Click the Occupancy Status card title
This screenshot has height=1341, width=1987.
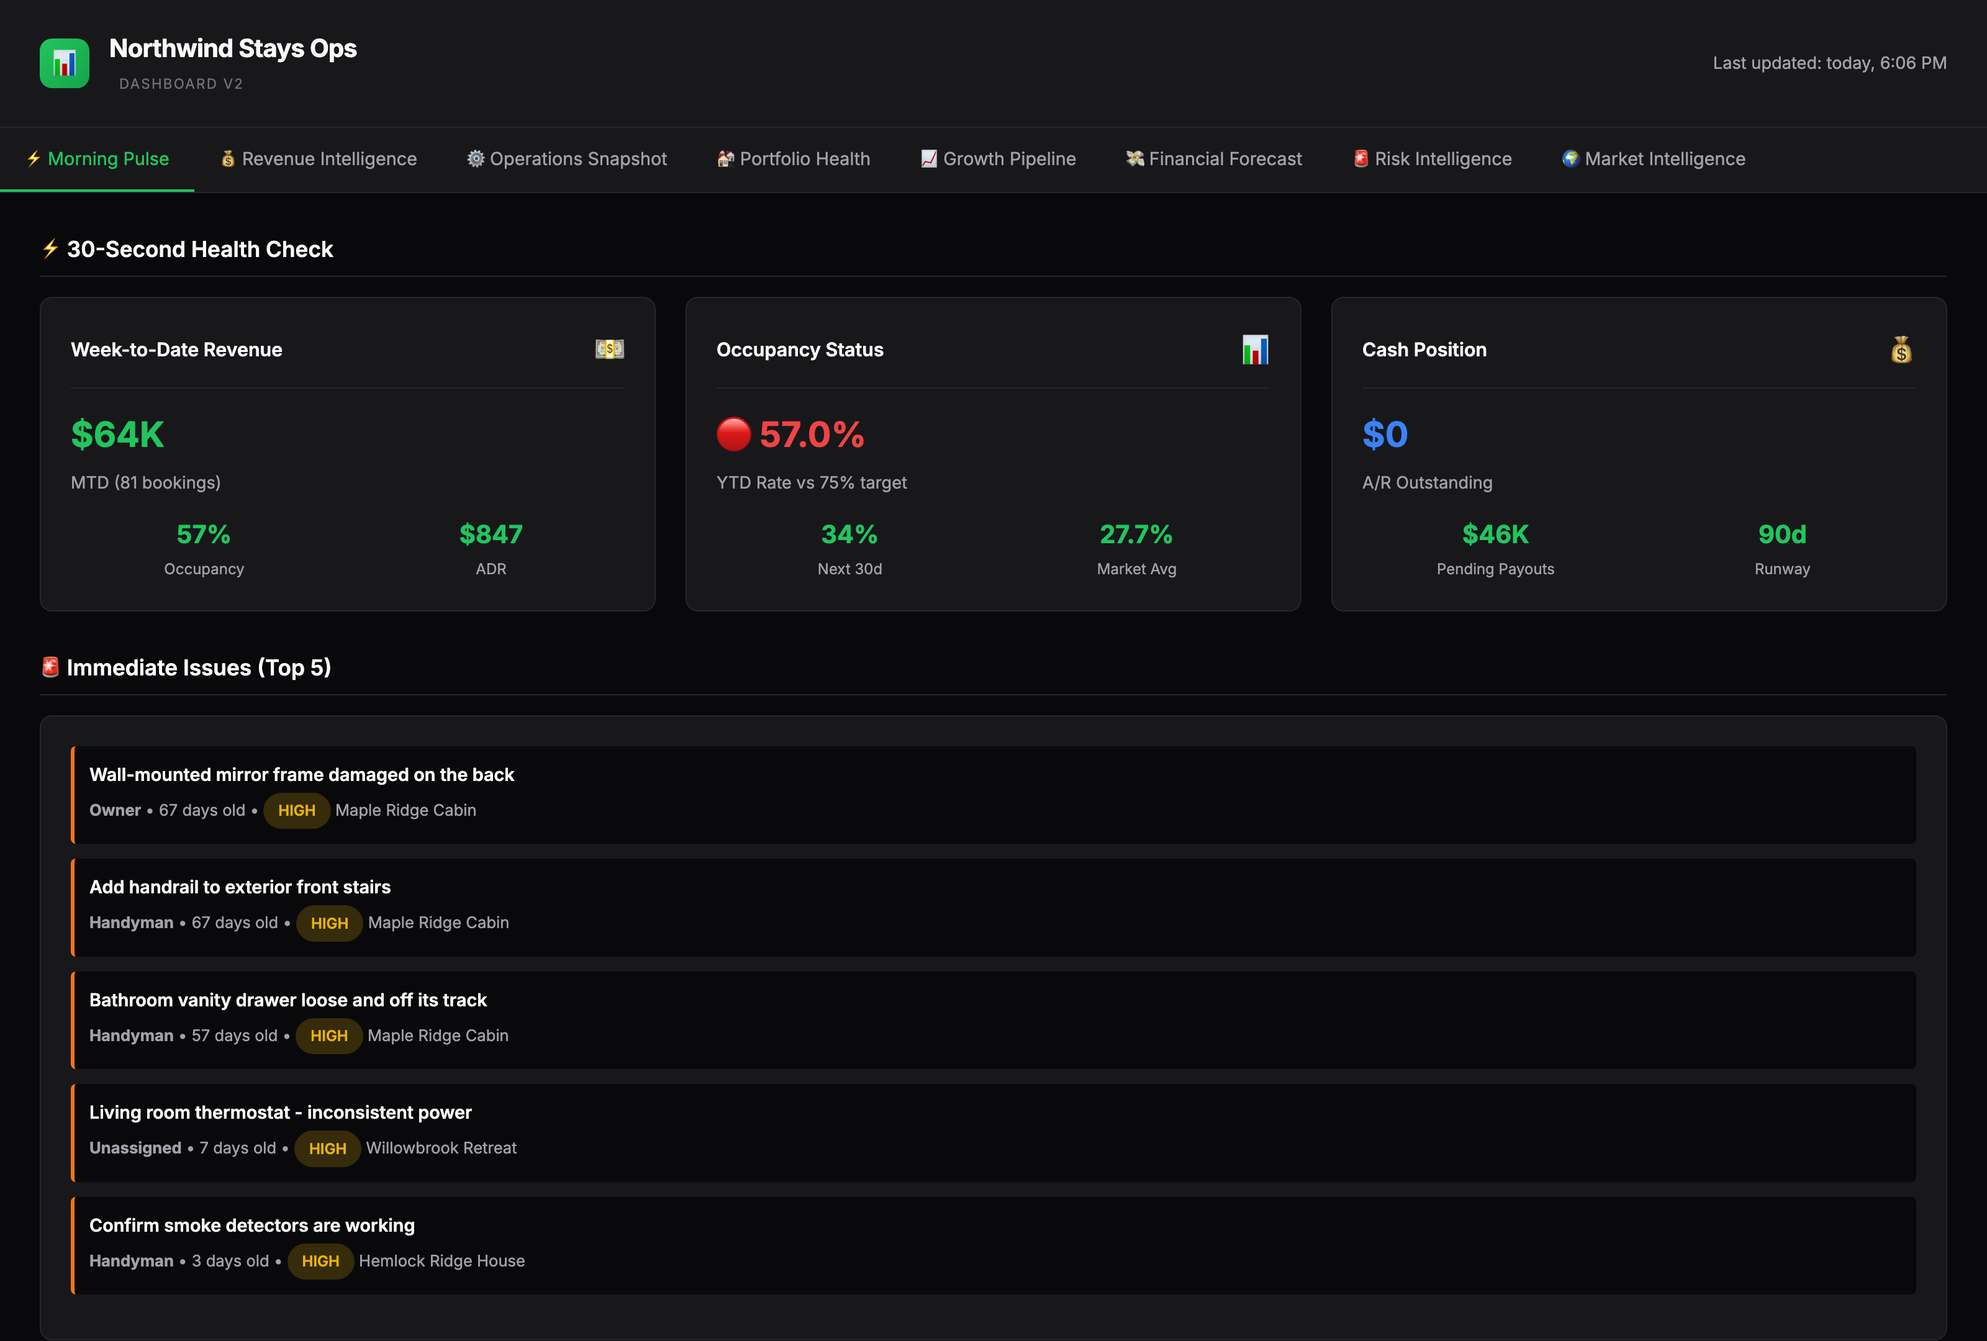(x=799, y=350)
